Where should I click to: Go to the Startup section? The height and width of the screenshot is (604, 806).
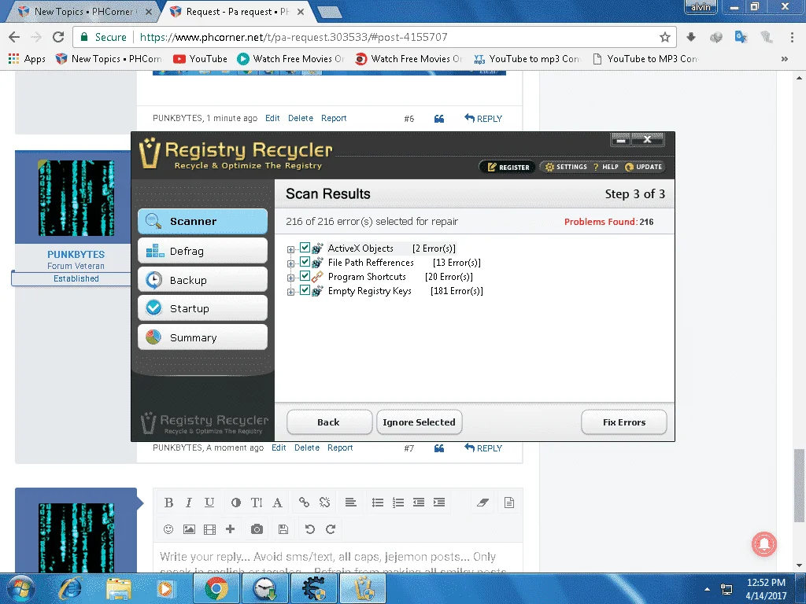(x=202, y=308)
